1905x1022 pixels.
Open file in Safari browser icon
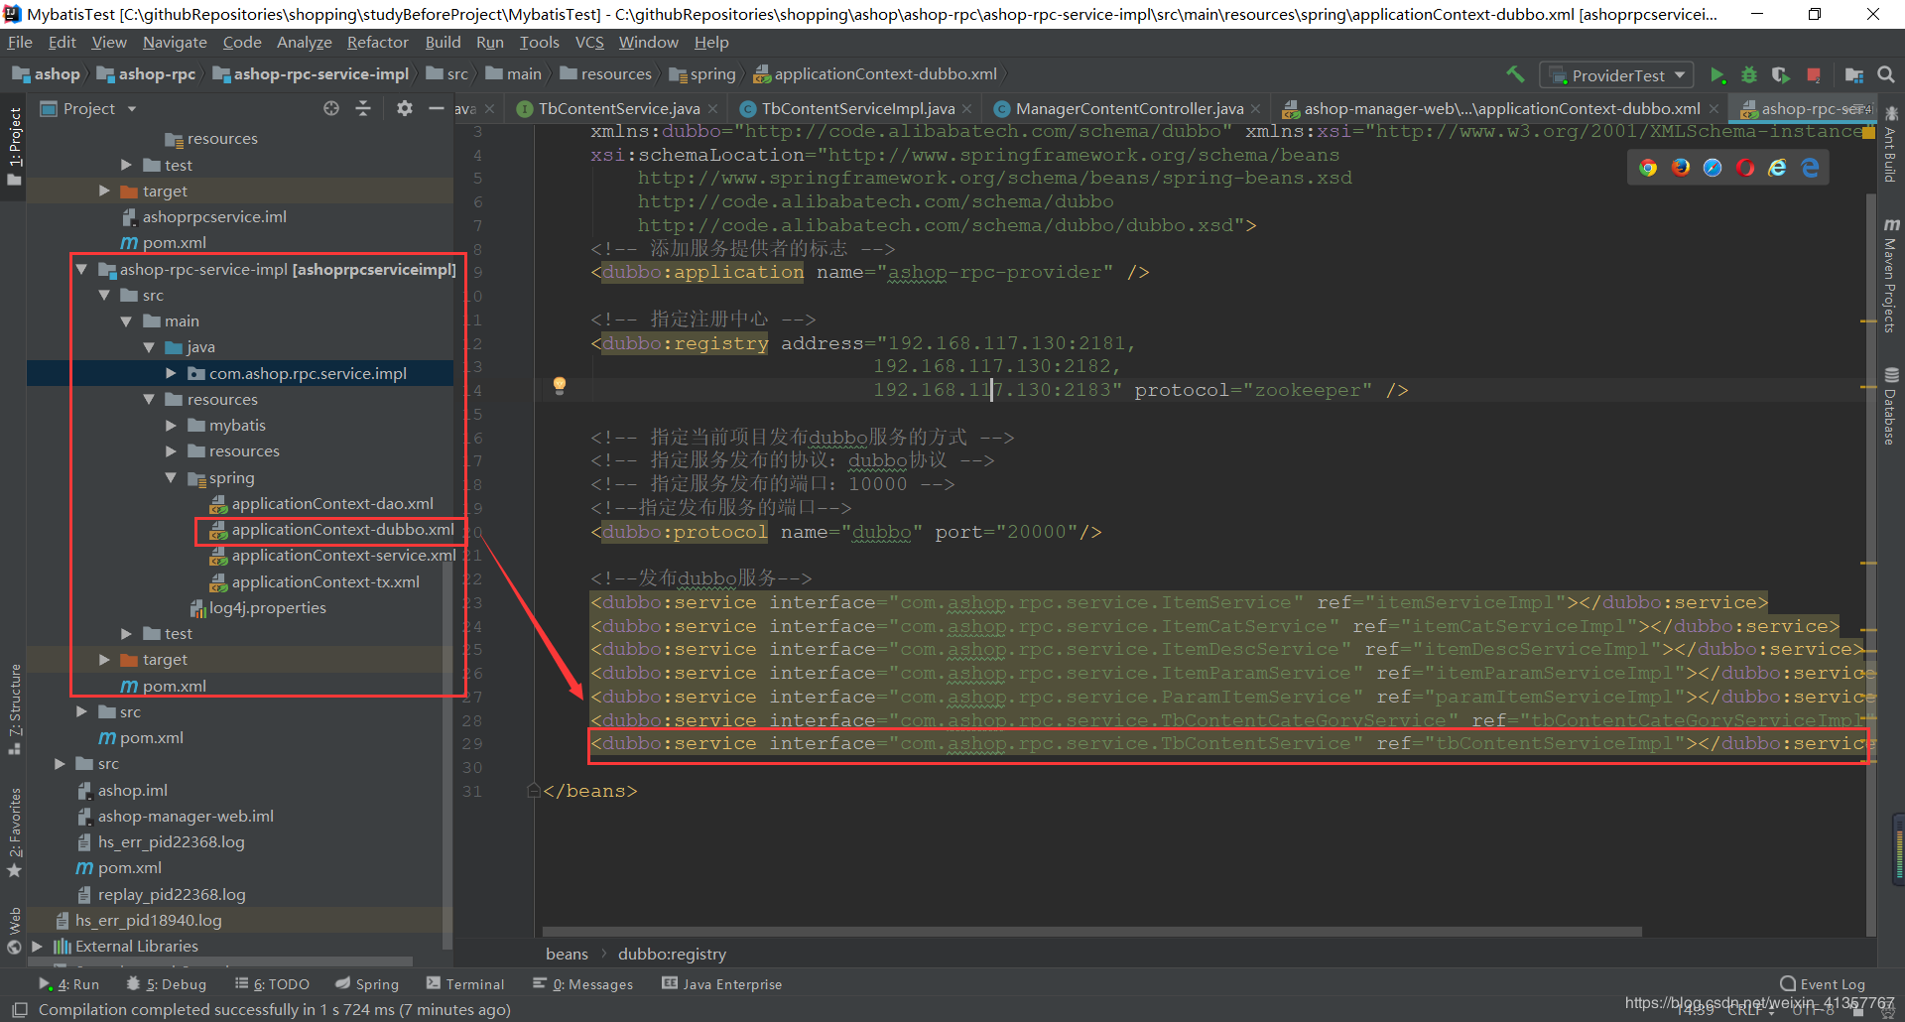(x=1713, y=168)
